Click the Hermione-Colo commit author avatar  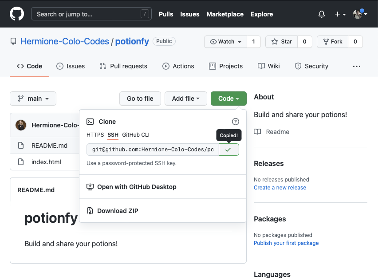coord(21,125)
